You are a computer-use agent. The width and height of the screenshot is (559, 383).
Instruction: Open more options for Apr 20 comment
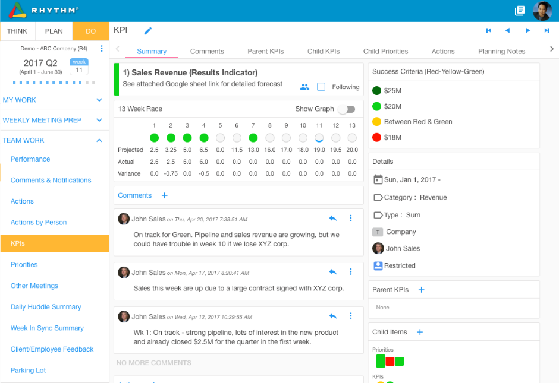coord(350,218)
